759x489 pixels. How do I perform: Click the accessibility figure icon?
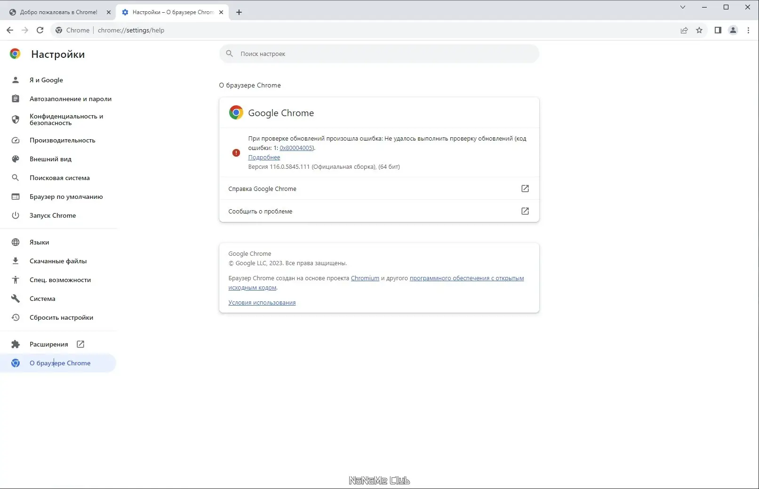click(16, 280)
